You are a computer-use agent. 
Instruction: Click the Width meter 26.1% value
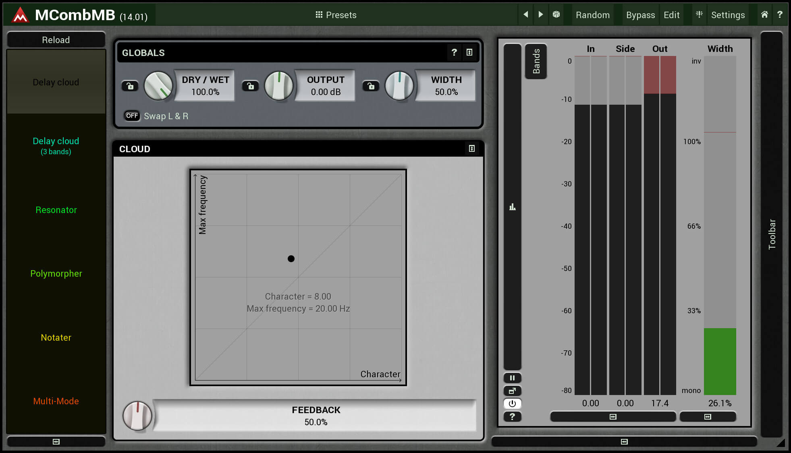[720, 403]
